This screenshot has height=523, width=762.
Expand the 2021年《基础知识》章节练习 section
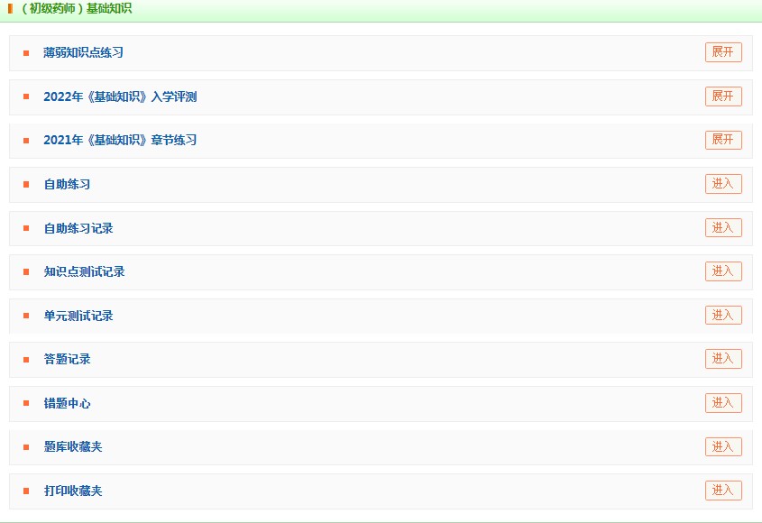click(x=723, y=140)
